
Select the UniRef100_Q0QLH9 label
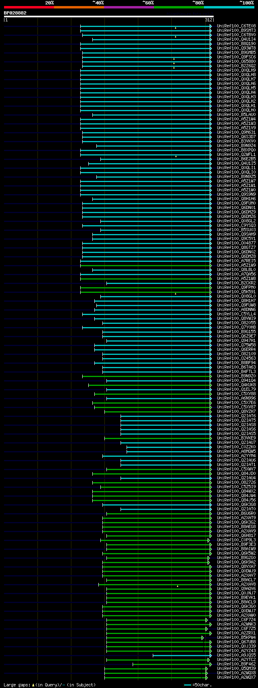click(x=236, y=70)
